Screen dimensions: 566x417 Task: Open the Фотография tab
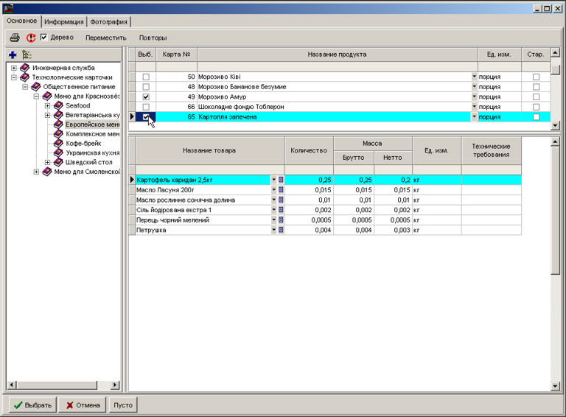(108, 22)
